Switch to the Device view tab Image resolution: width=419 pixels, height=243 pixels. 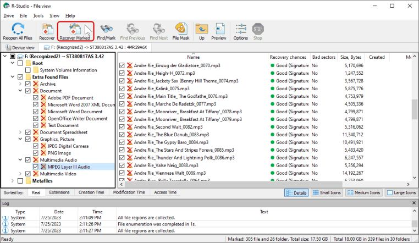pos(20,47)
